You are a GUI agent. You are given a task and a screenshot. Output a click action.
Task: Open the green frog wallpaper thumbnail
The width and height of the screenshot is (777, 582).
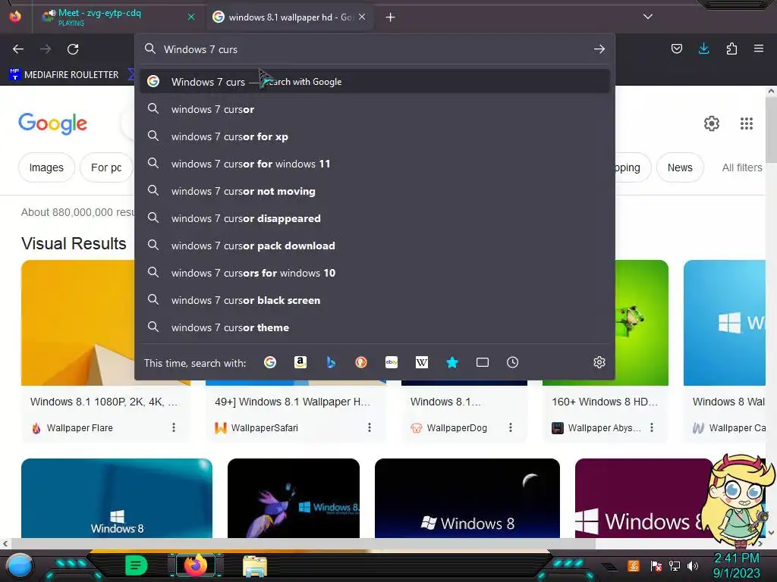click(x=642, y=323)
